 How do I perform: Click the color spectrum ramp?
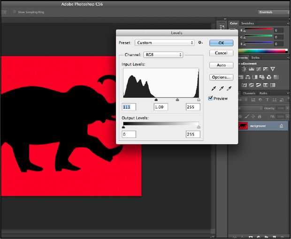(x=263, y=51)
